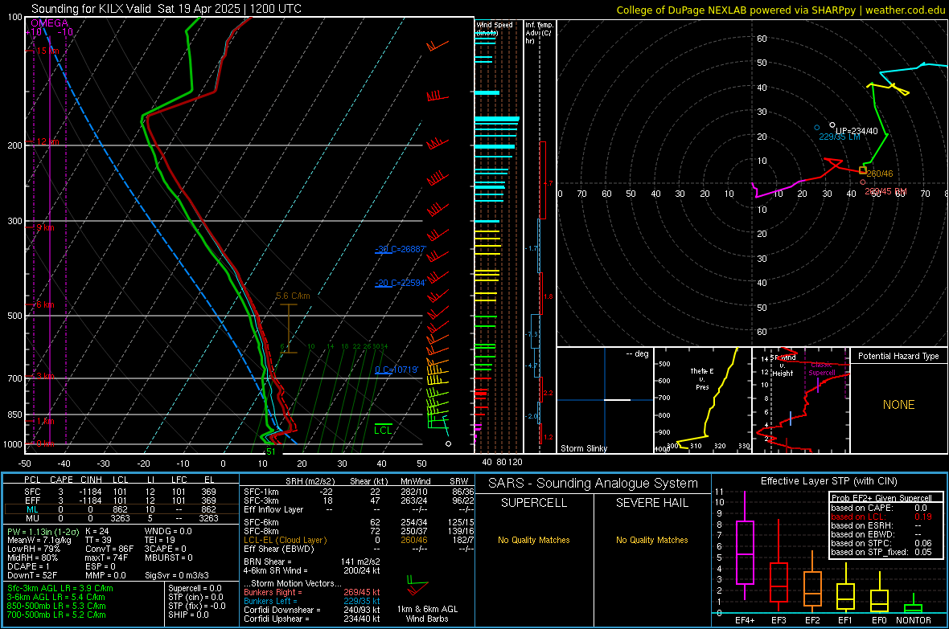Click the 15 km height marker
The height and width of the screenshot is (629, 949).
pyautogui.click(x=47, y=51)
